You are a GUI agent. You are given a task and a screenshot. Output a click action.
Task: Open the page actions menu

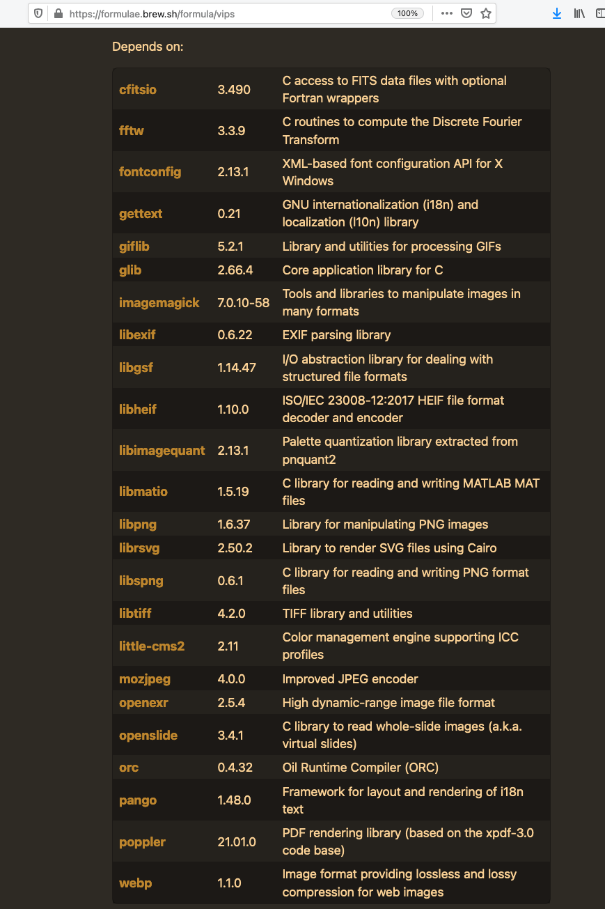[x=446, y=13]
